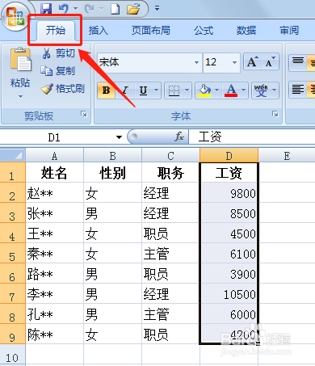Switch to the 审阅 tab
The image size is (315, 366).
289,31
